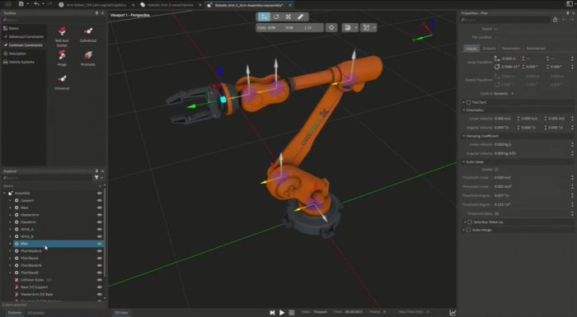The image size is (577, 317).
Task: Activate the Scale tool in viewport toolbar
Action: click(x=288, y=17)
